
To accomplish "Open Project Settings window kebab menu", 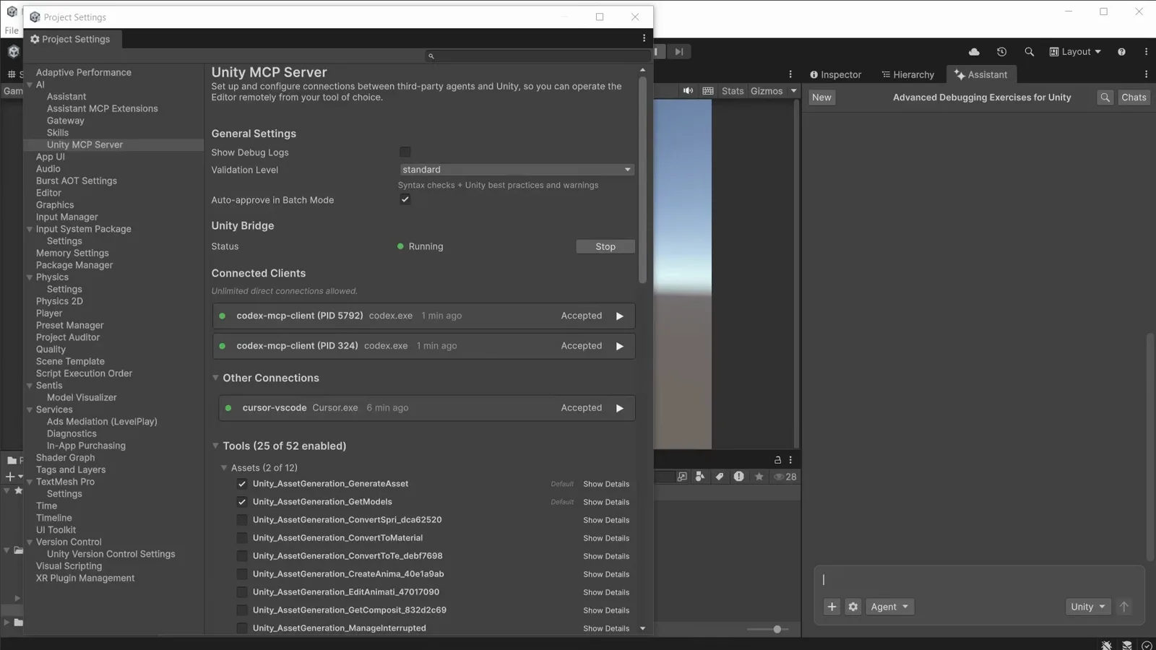I will pyautogui.click(x=644, y=39).
